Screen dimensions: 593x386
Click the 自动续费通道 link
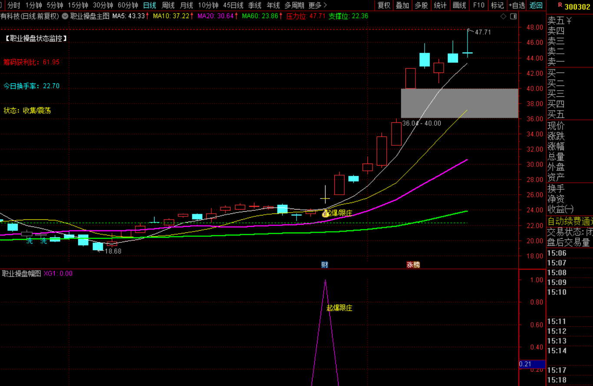coord(570,221)
